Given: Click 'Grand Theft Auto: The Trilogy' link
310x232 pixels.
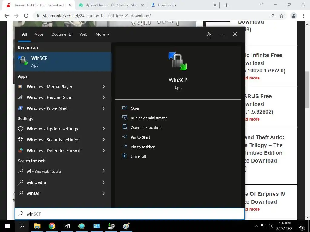Looking at the screenshot, I should [x=264, y=153].
